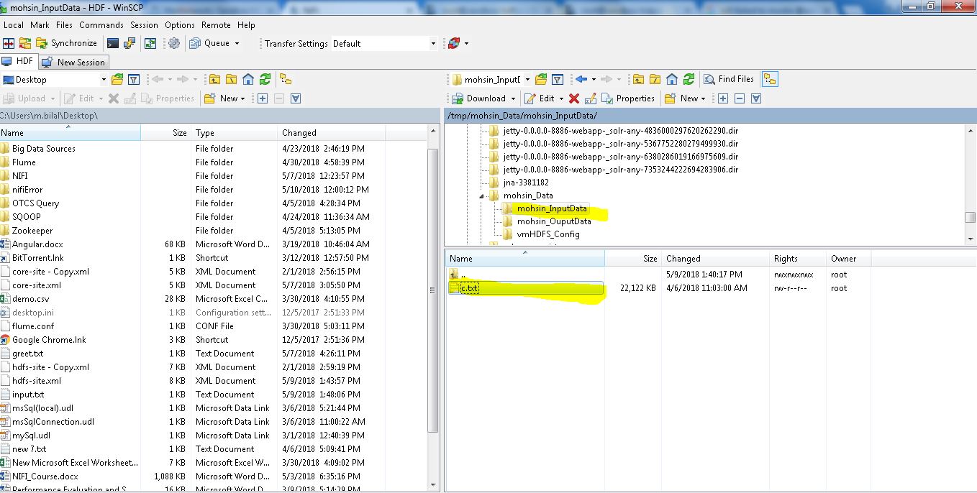The image size is (977, 493).
Task: Click the Queue settings gear icon
Action: click(x=173, y=42)
